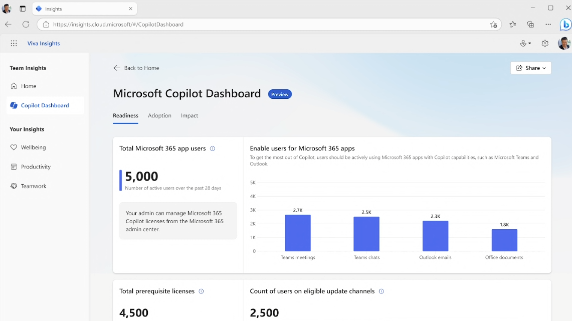Click the Preview badge
Screen dimensions: 572x321
[x=280, y=94]
